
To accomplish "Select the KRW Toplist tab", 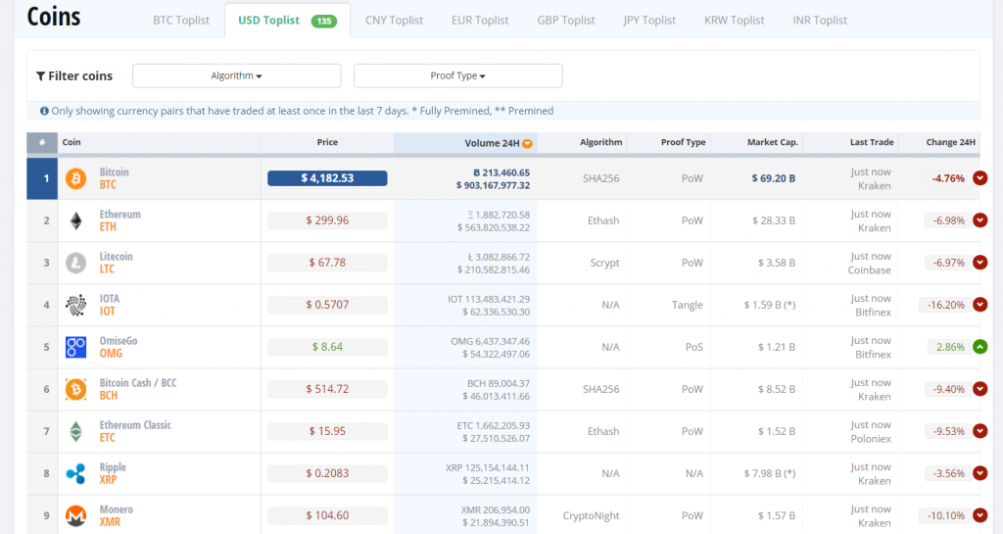I will coord(734,20).
